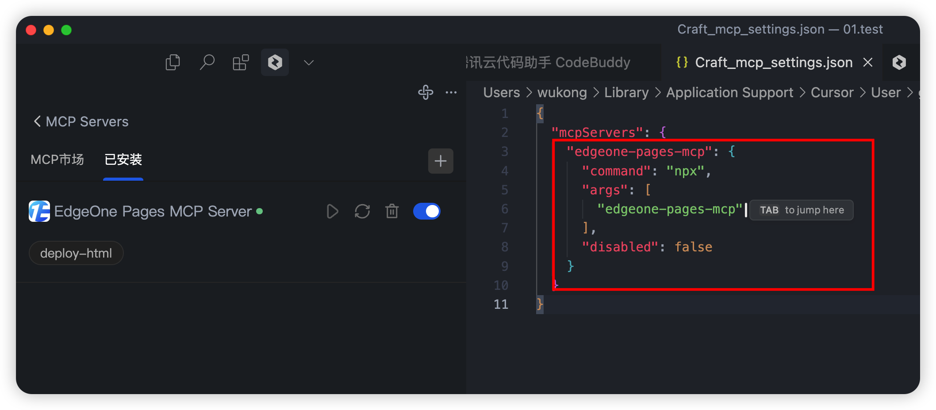Toggle the EdgeOne Pages MCP Server switch
The height and width of the screenshot is (410, 936).
(x=426, y=212)
